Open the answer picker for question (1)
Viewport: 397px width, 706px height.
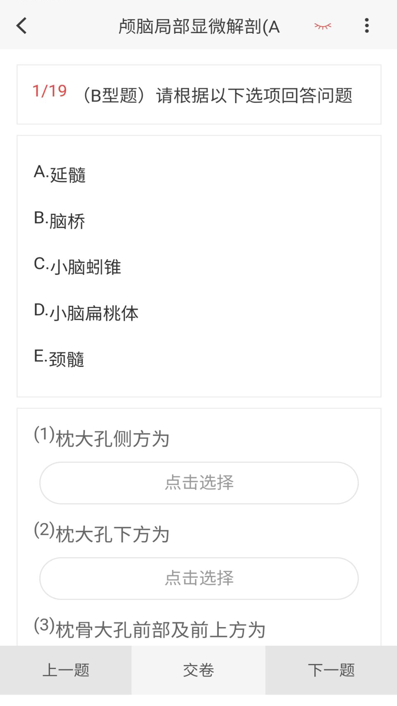[199, 482]
